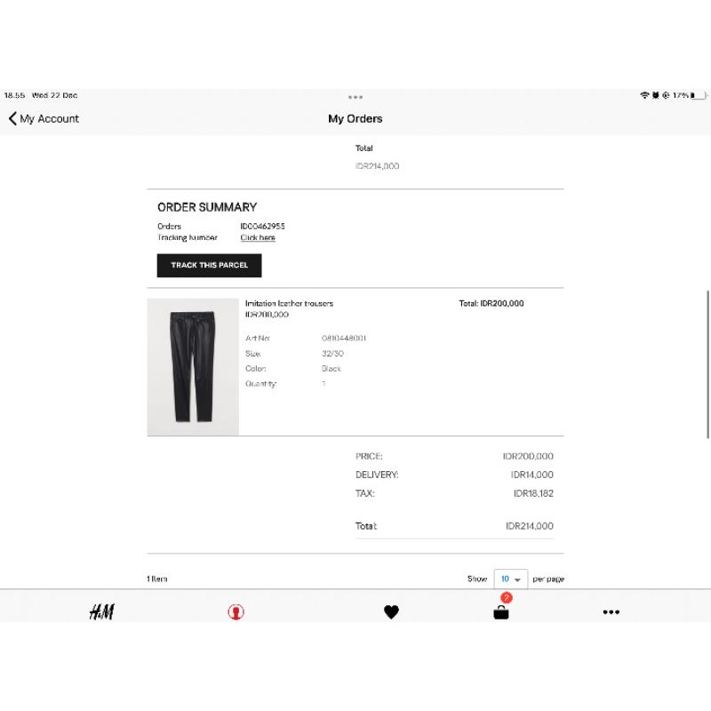Tap the product name Imitation leather trousers
This screenshot has width=711, height=711.
(x=289, y=302)
